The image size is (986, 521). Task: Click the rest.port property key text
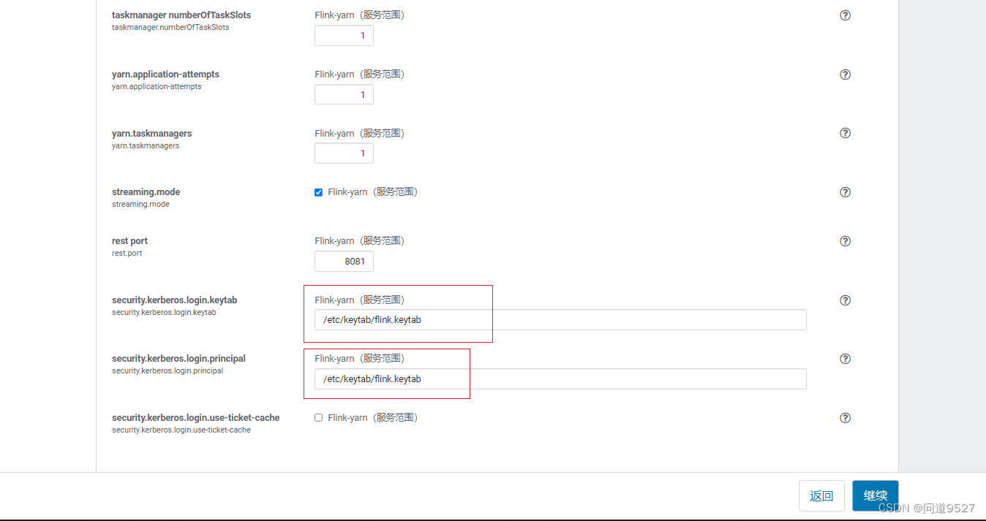[127, 253]
